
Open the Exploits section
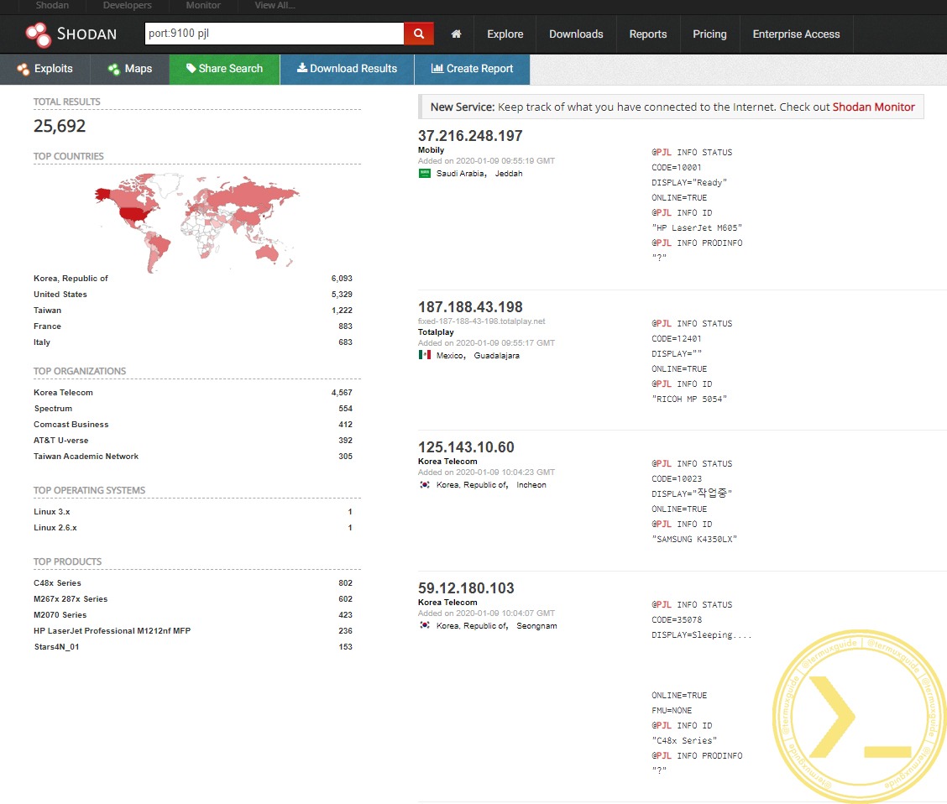[x=44, y=69]
